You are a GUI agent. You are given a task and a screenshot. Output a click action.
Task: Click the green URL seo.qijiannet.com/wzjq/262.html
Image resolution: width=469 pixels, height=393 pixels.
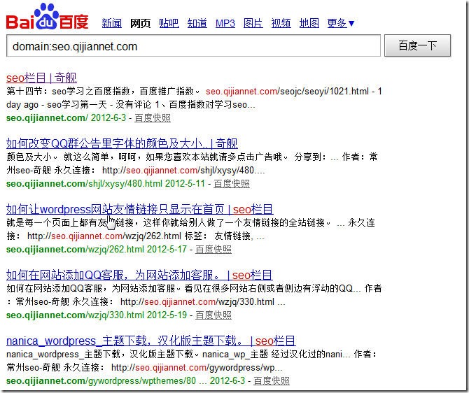[x=75, y=249]
